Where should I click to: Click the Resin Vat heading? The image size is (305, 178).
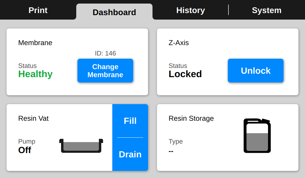tap(33, 118)
